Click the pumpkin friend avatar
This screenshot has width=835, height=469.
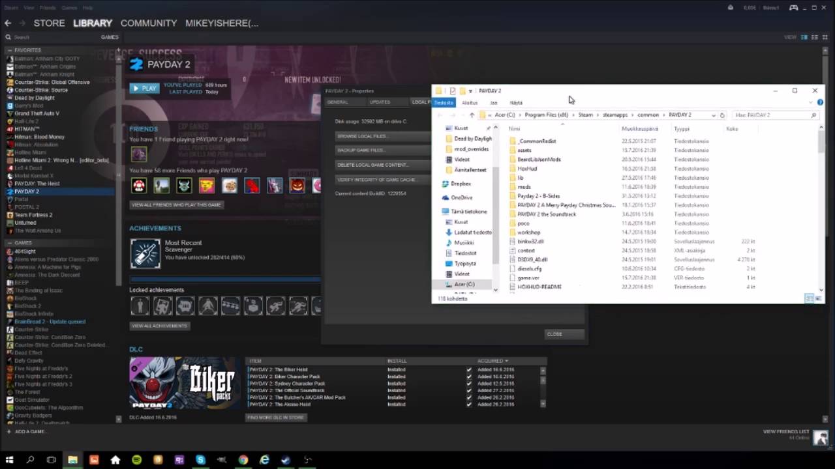(297, 186)
